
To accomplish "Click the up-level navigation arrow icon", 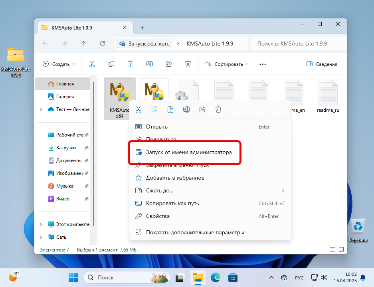I will pyautogui.click(x=83, y=43).
